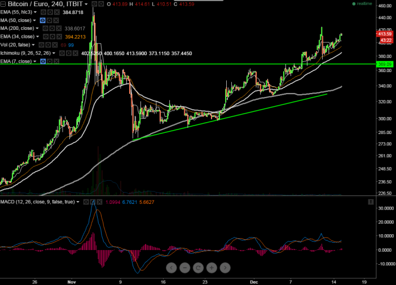Toggle the Vol (20, false) eye icon
The width and height of the screenshot is (396, 285).
(41, 45)
